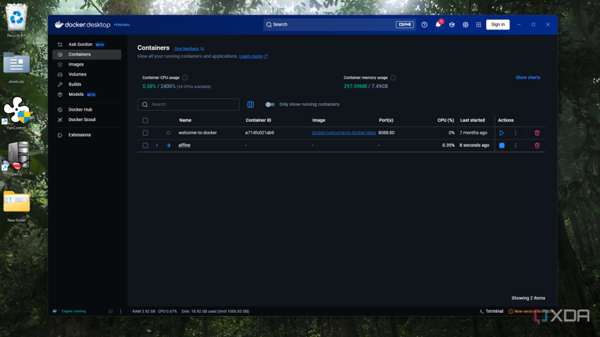Click the Engine running whale status icon
600x337 pixels.
click(55, 311)
